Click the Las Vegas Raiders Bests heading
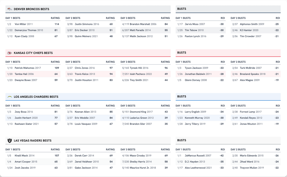The width and height of the screenshot is (287, 177). pos(32,141)
